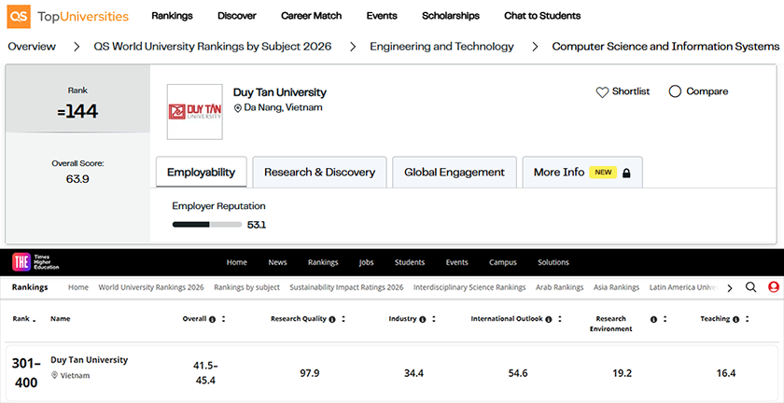
Task: Open the Events menu in QS header
Action: click(x=382, y=16)
